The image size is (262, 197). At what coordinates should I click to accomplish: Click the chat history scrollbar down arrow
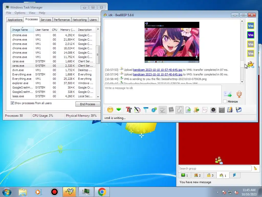pos(242,82)
